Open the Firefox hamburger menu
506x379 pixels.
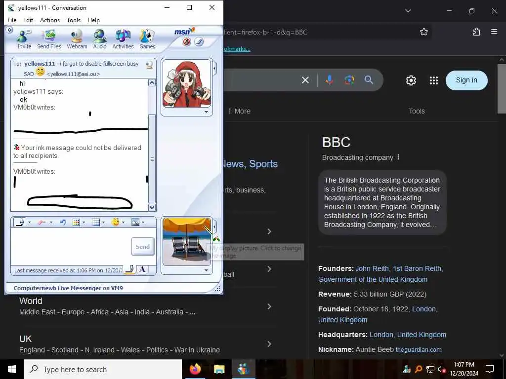click(x=494, y=32)
